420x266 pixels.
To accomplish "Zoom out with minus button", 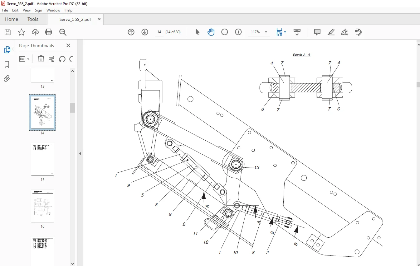I will point(225,32).
